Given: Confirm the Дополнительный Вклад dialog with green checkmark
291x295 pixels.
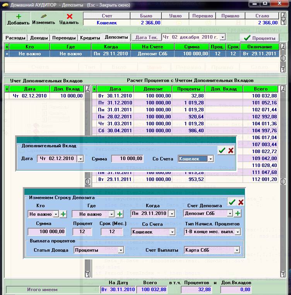Looking at the screenshot, I should [222, 150].
